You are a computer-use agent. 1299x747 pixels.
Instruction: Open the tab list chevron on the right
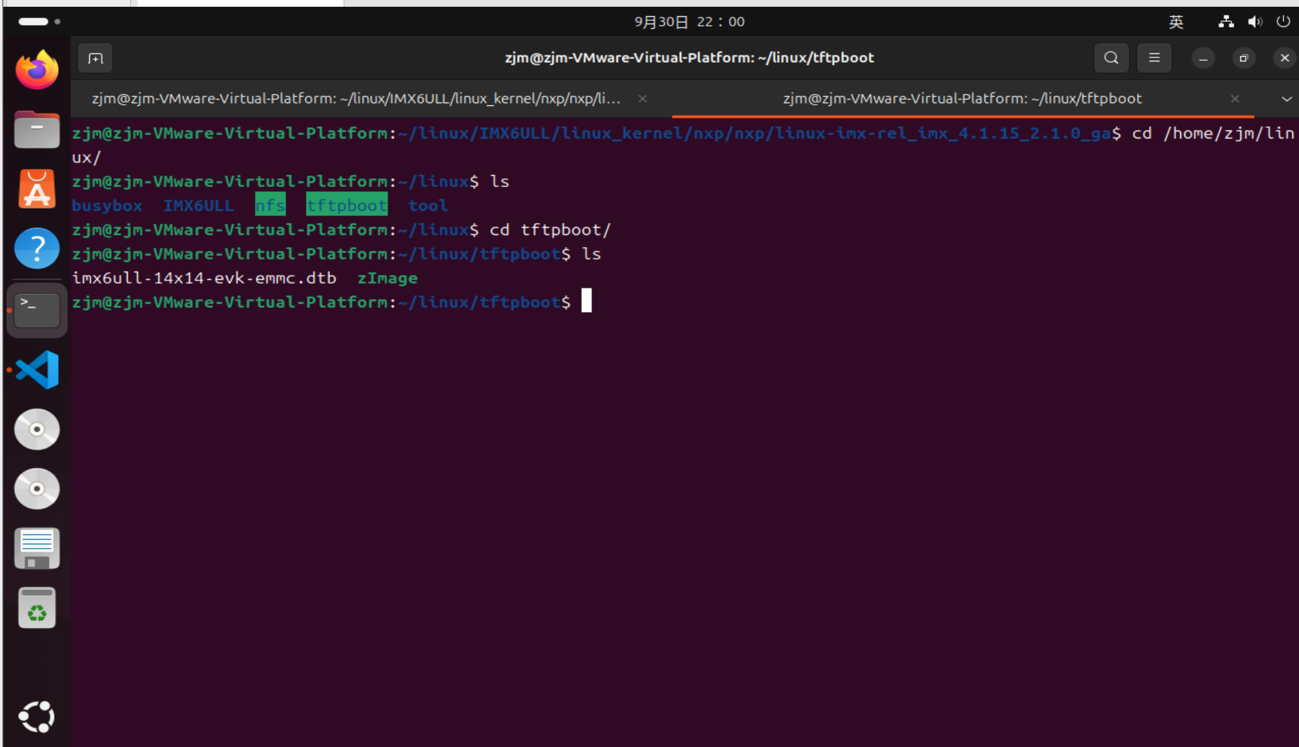tap(1285, 99)
